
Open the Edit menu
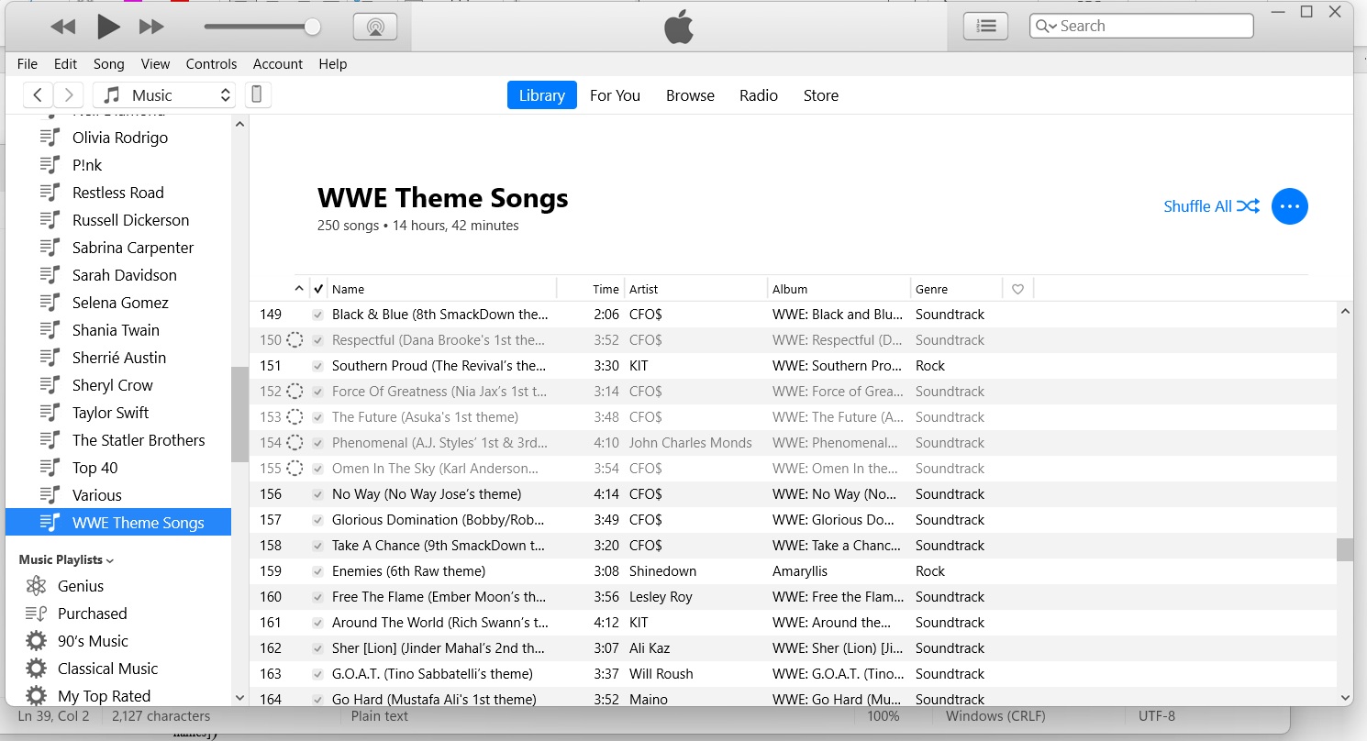click(65, 64)
